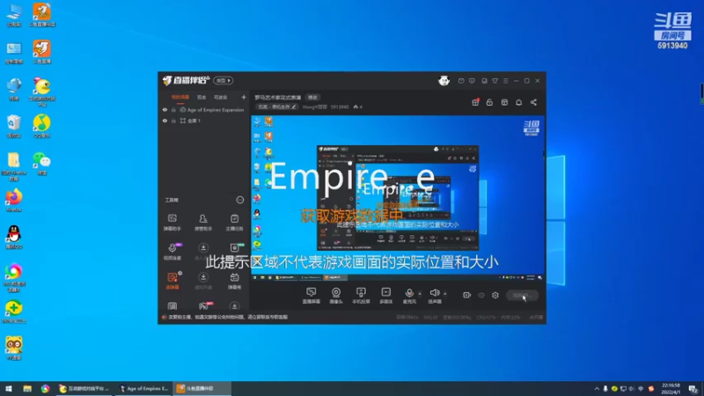Open the 弹幕助手 tool
Screen dimensions: 704x396
(172, 223)
